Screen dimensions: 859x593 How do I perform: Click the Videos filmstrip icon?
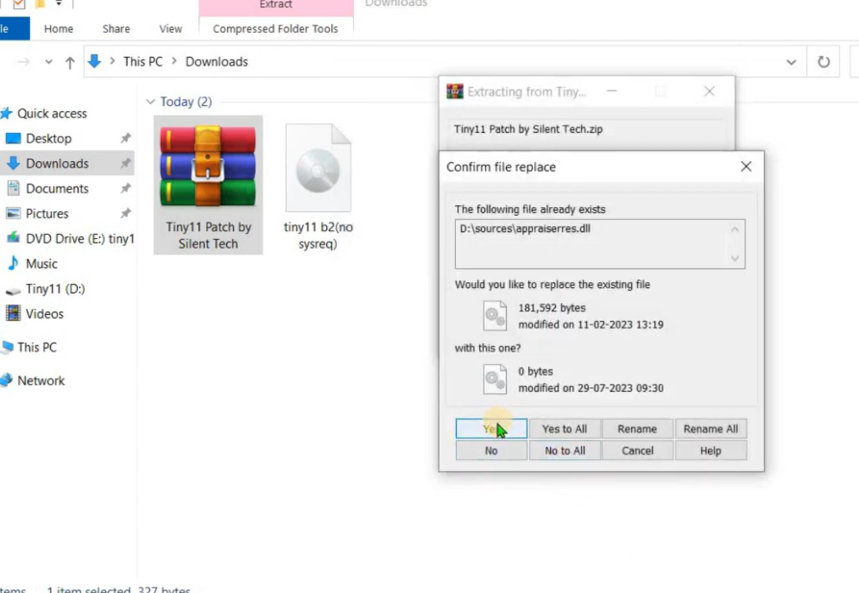[13, 313]
